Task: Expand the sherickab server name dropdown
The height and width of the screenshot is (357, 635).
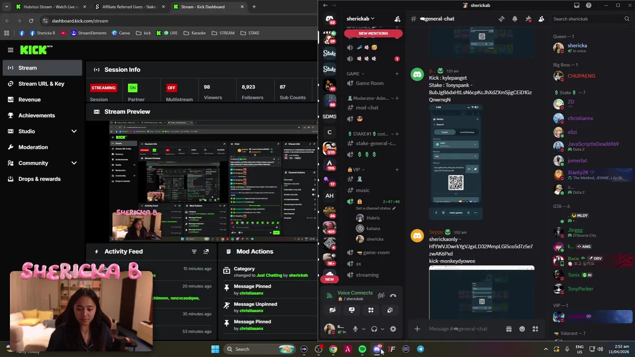Action: coord(373,19)
